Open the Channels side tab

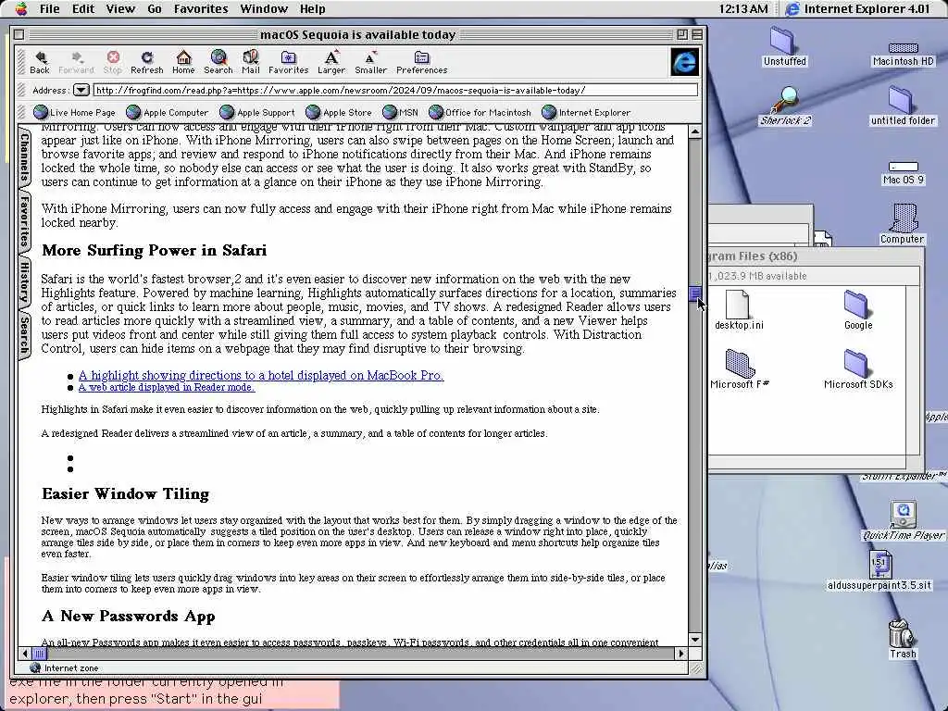[x=24, y=157]
